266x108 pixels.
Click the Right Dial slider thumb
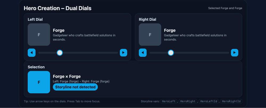(x=171, y=53)
